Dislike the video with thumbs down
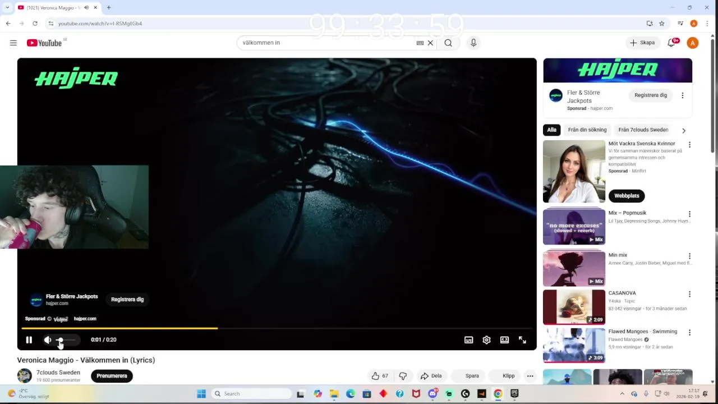Viewport: 718px width, 404px height. coord(403,376)
